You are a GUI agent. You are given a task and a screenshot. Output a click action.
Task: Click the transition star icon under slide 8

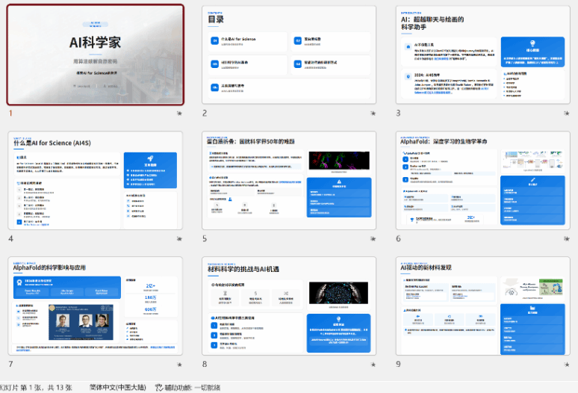pos(373,365)
